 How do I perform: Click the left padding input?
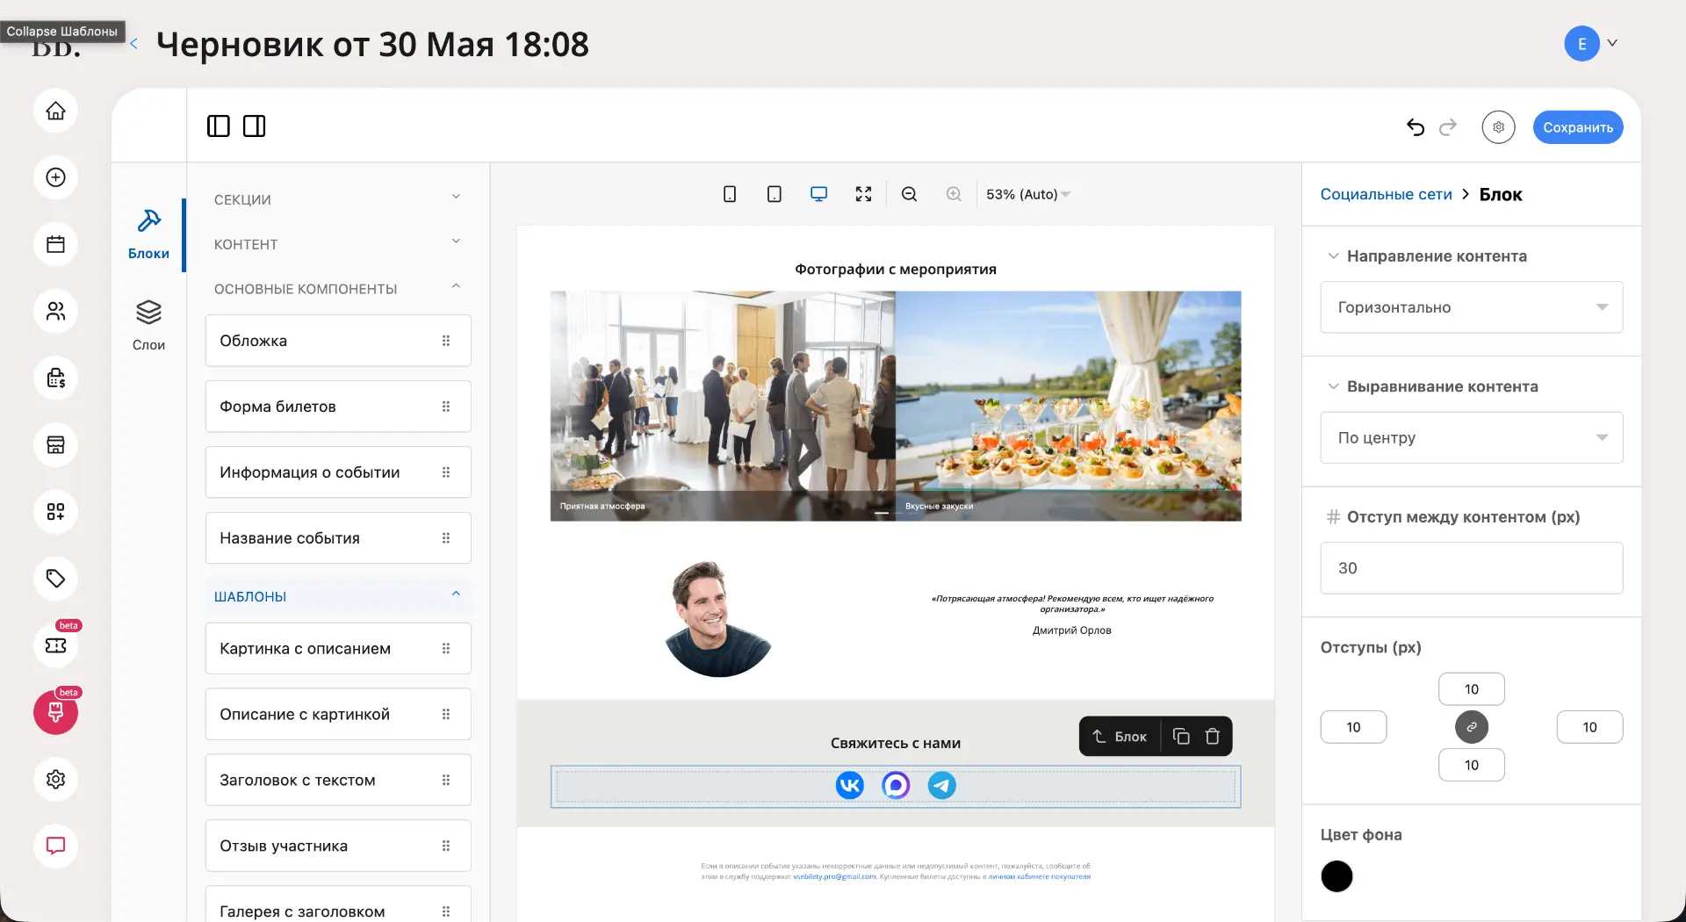click(1353, 727)
